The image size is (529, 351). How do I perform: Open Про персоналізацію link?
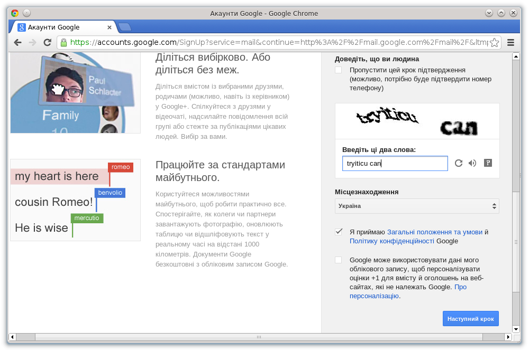click(x=408, y=291)
